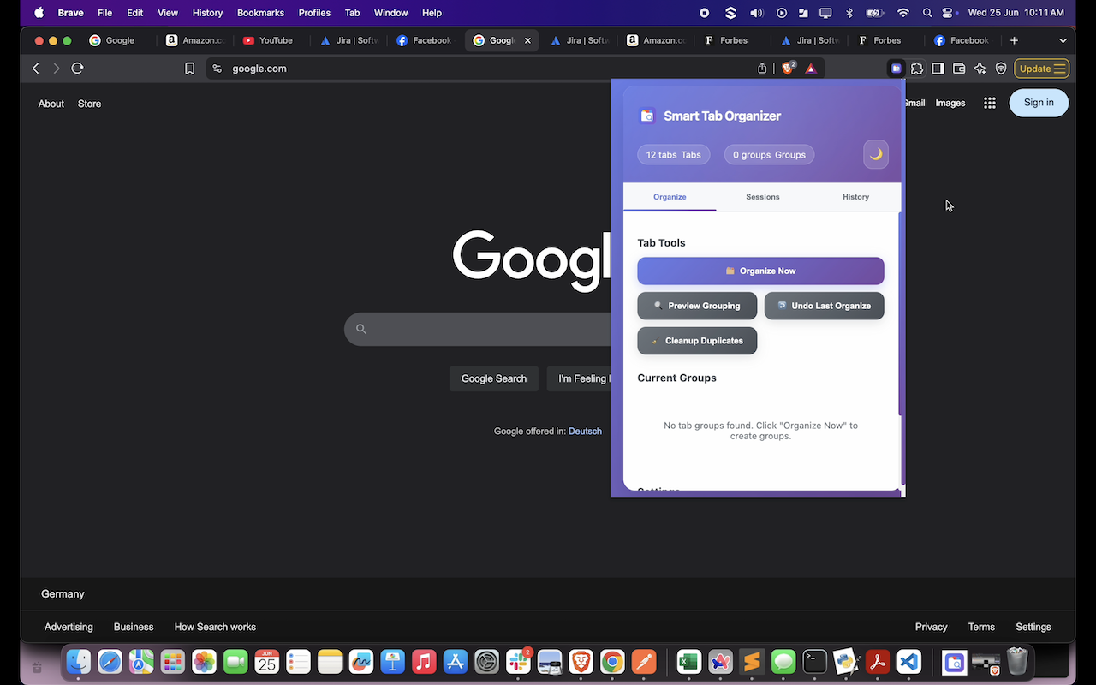Viewport: 1096px width, 685px height.
Task: Click the Smart Tab Organizer toolbar extension icon
Action: tap(896, 68)
